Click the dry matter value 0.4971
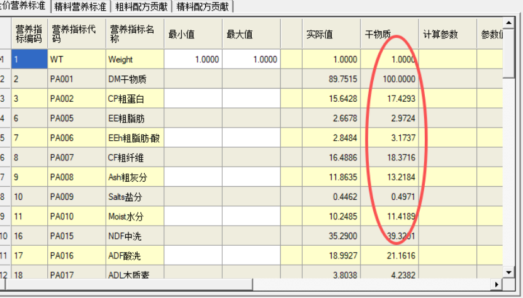 pos(403,197)
